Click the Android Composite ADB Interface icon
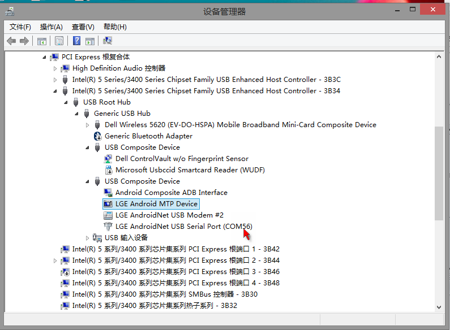 coord(108,193)
